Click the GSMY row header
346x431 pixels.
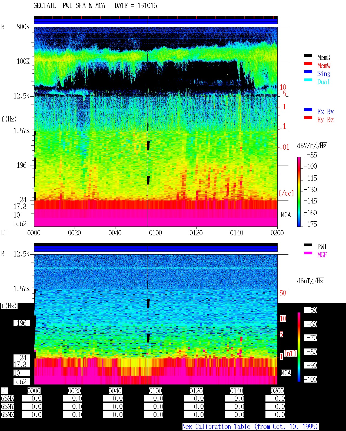tap(8, 406)
